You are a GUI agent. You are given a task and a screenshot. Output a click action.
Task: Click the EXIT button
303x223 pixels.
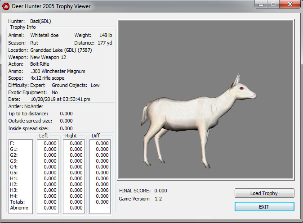pyautogui.click(x=264, y=206)
